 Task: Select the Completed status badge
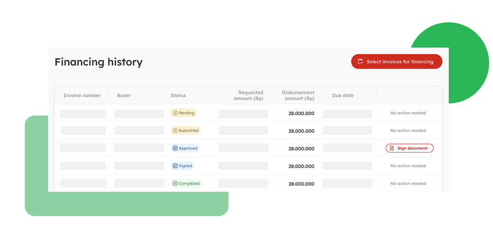click(x=186, y=184)
